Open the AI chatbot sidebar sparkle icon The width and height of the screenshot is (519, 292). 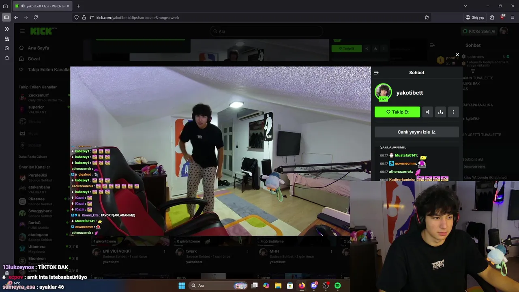click(x=7, y=29)
